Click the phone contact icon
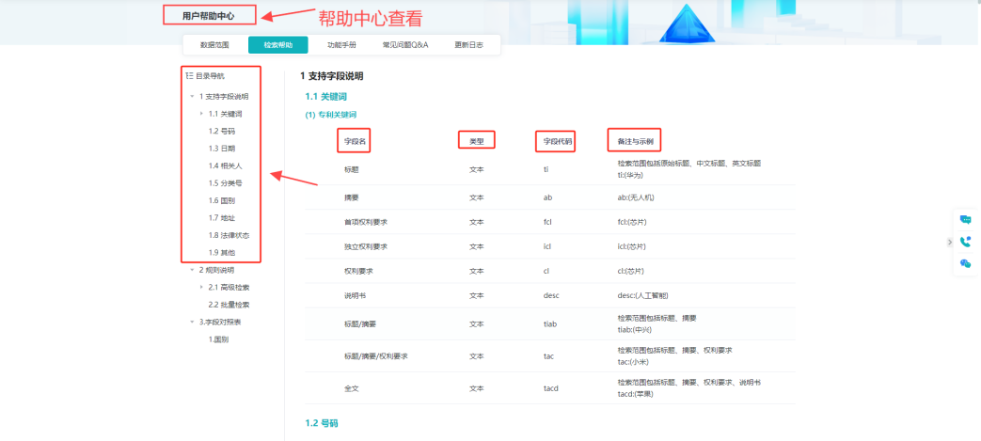981x441 pixels. coord(965,242)
